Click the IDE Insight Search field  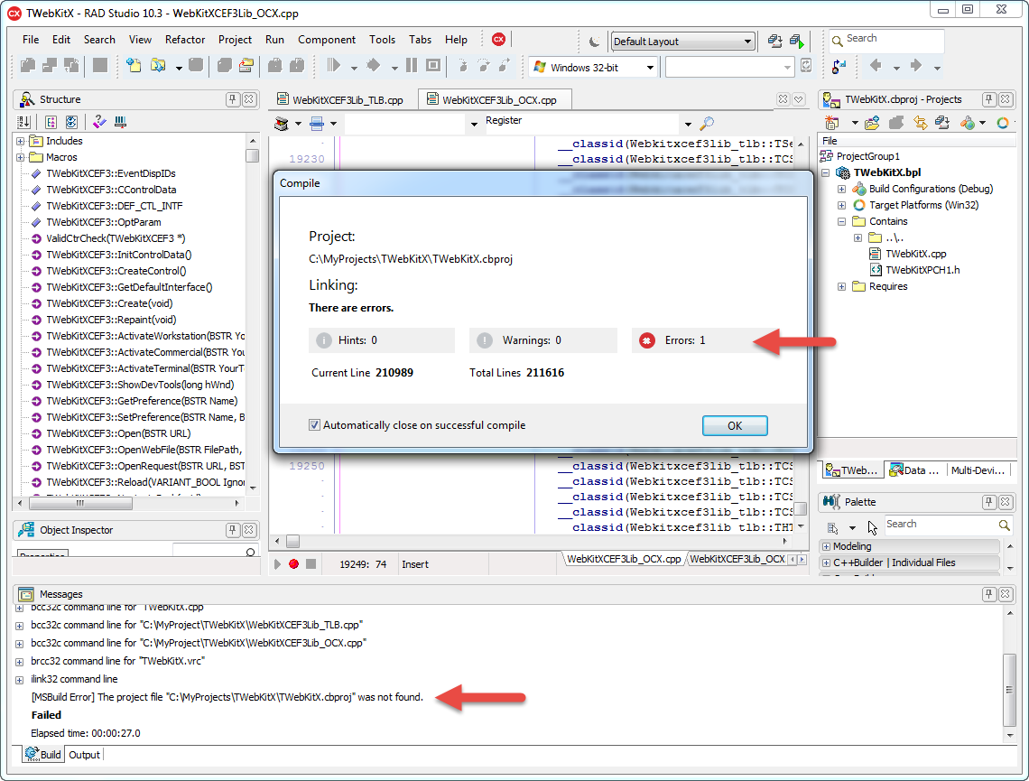click(x=886, y=40)
